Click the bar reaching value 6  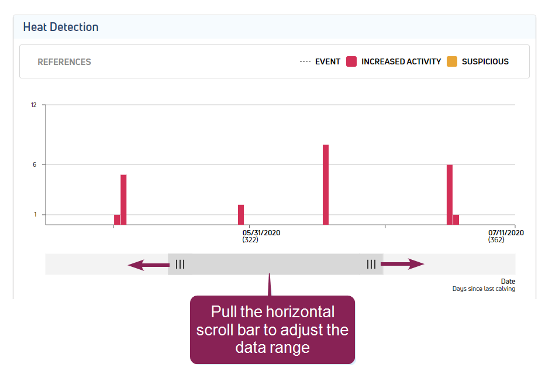450,194
